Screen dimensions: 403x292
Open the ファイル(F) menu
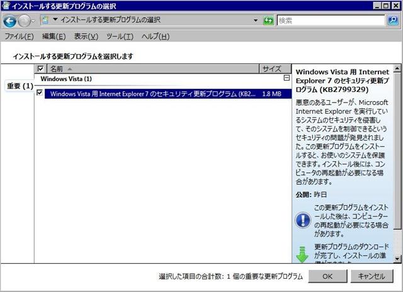pos(20,36)
